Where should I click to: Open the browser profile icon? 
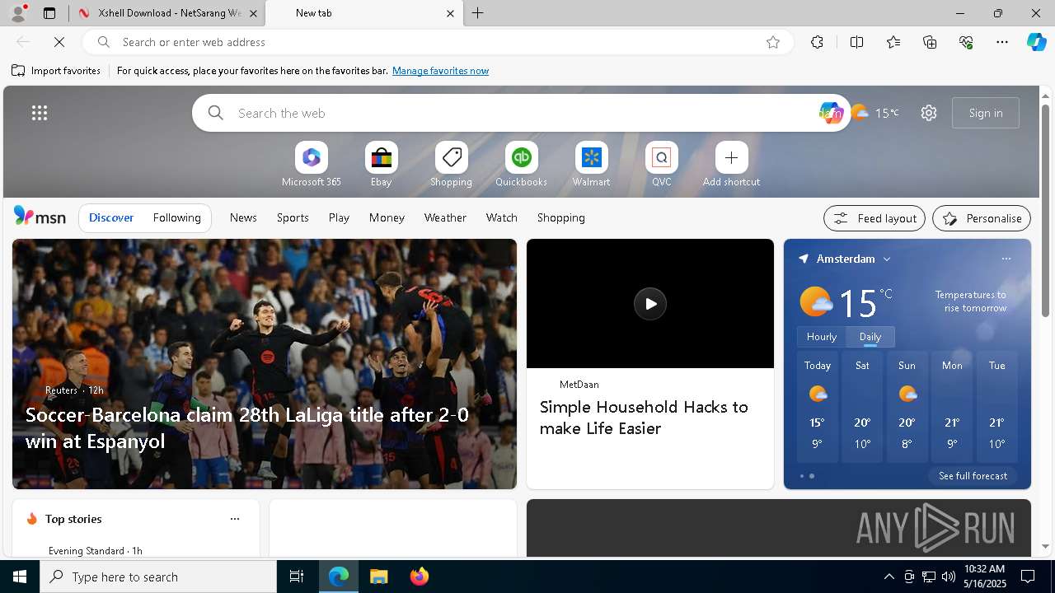pyautogui.click(x=17, y=13)
